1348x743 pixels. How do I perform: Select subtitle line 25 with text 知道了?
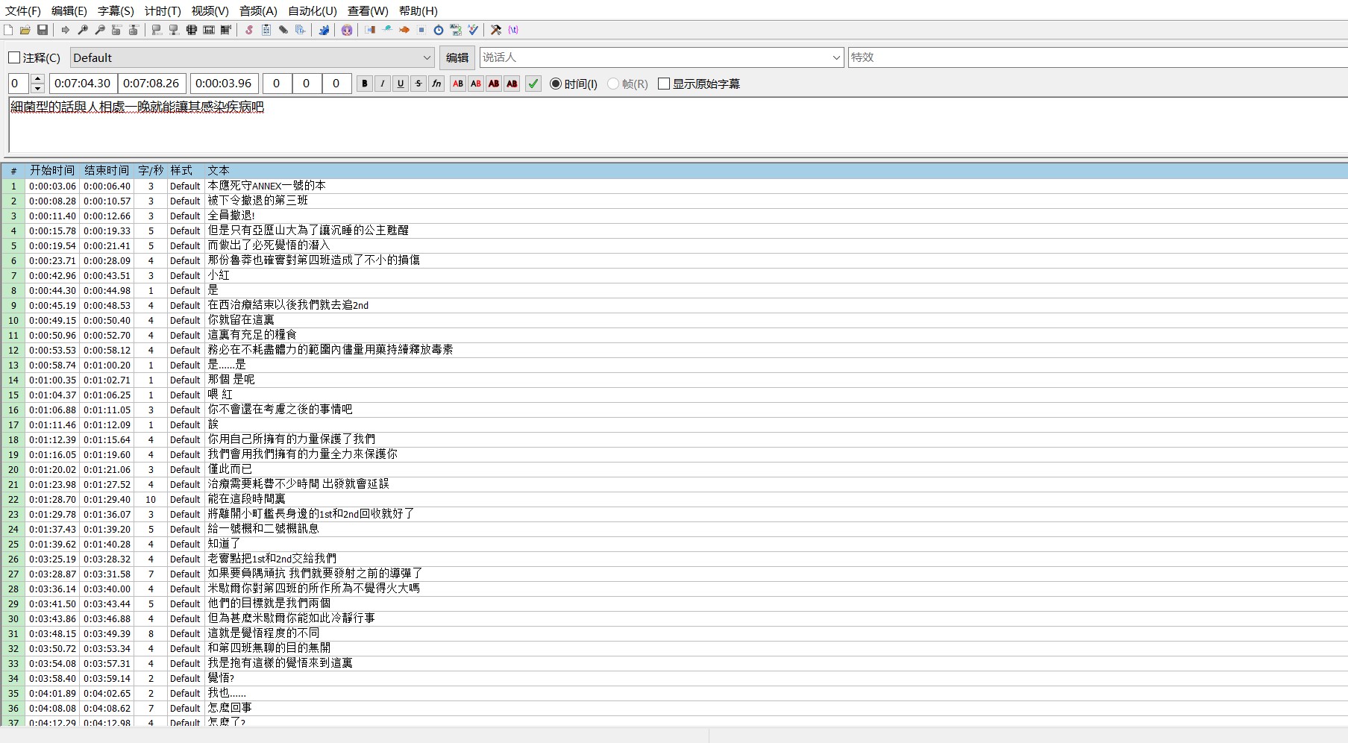tap(674, 544)
